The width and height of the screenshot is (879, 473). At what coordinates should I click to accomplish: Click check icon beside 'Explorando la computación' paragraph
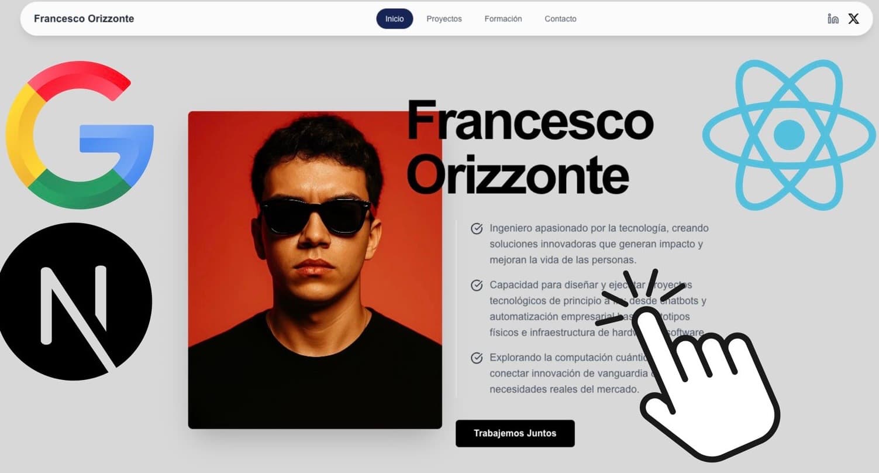pos(477,358)
